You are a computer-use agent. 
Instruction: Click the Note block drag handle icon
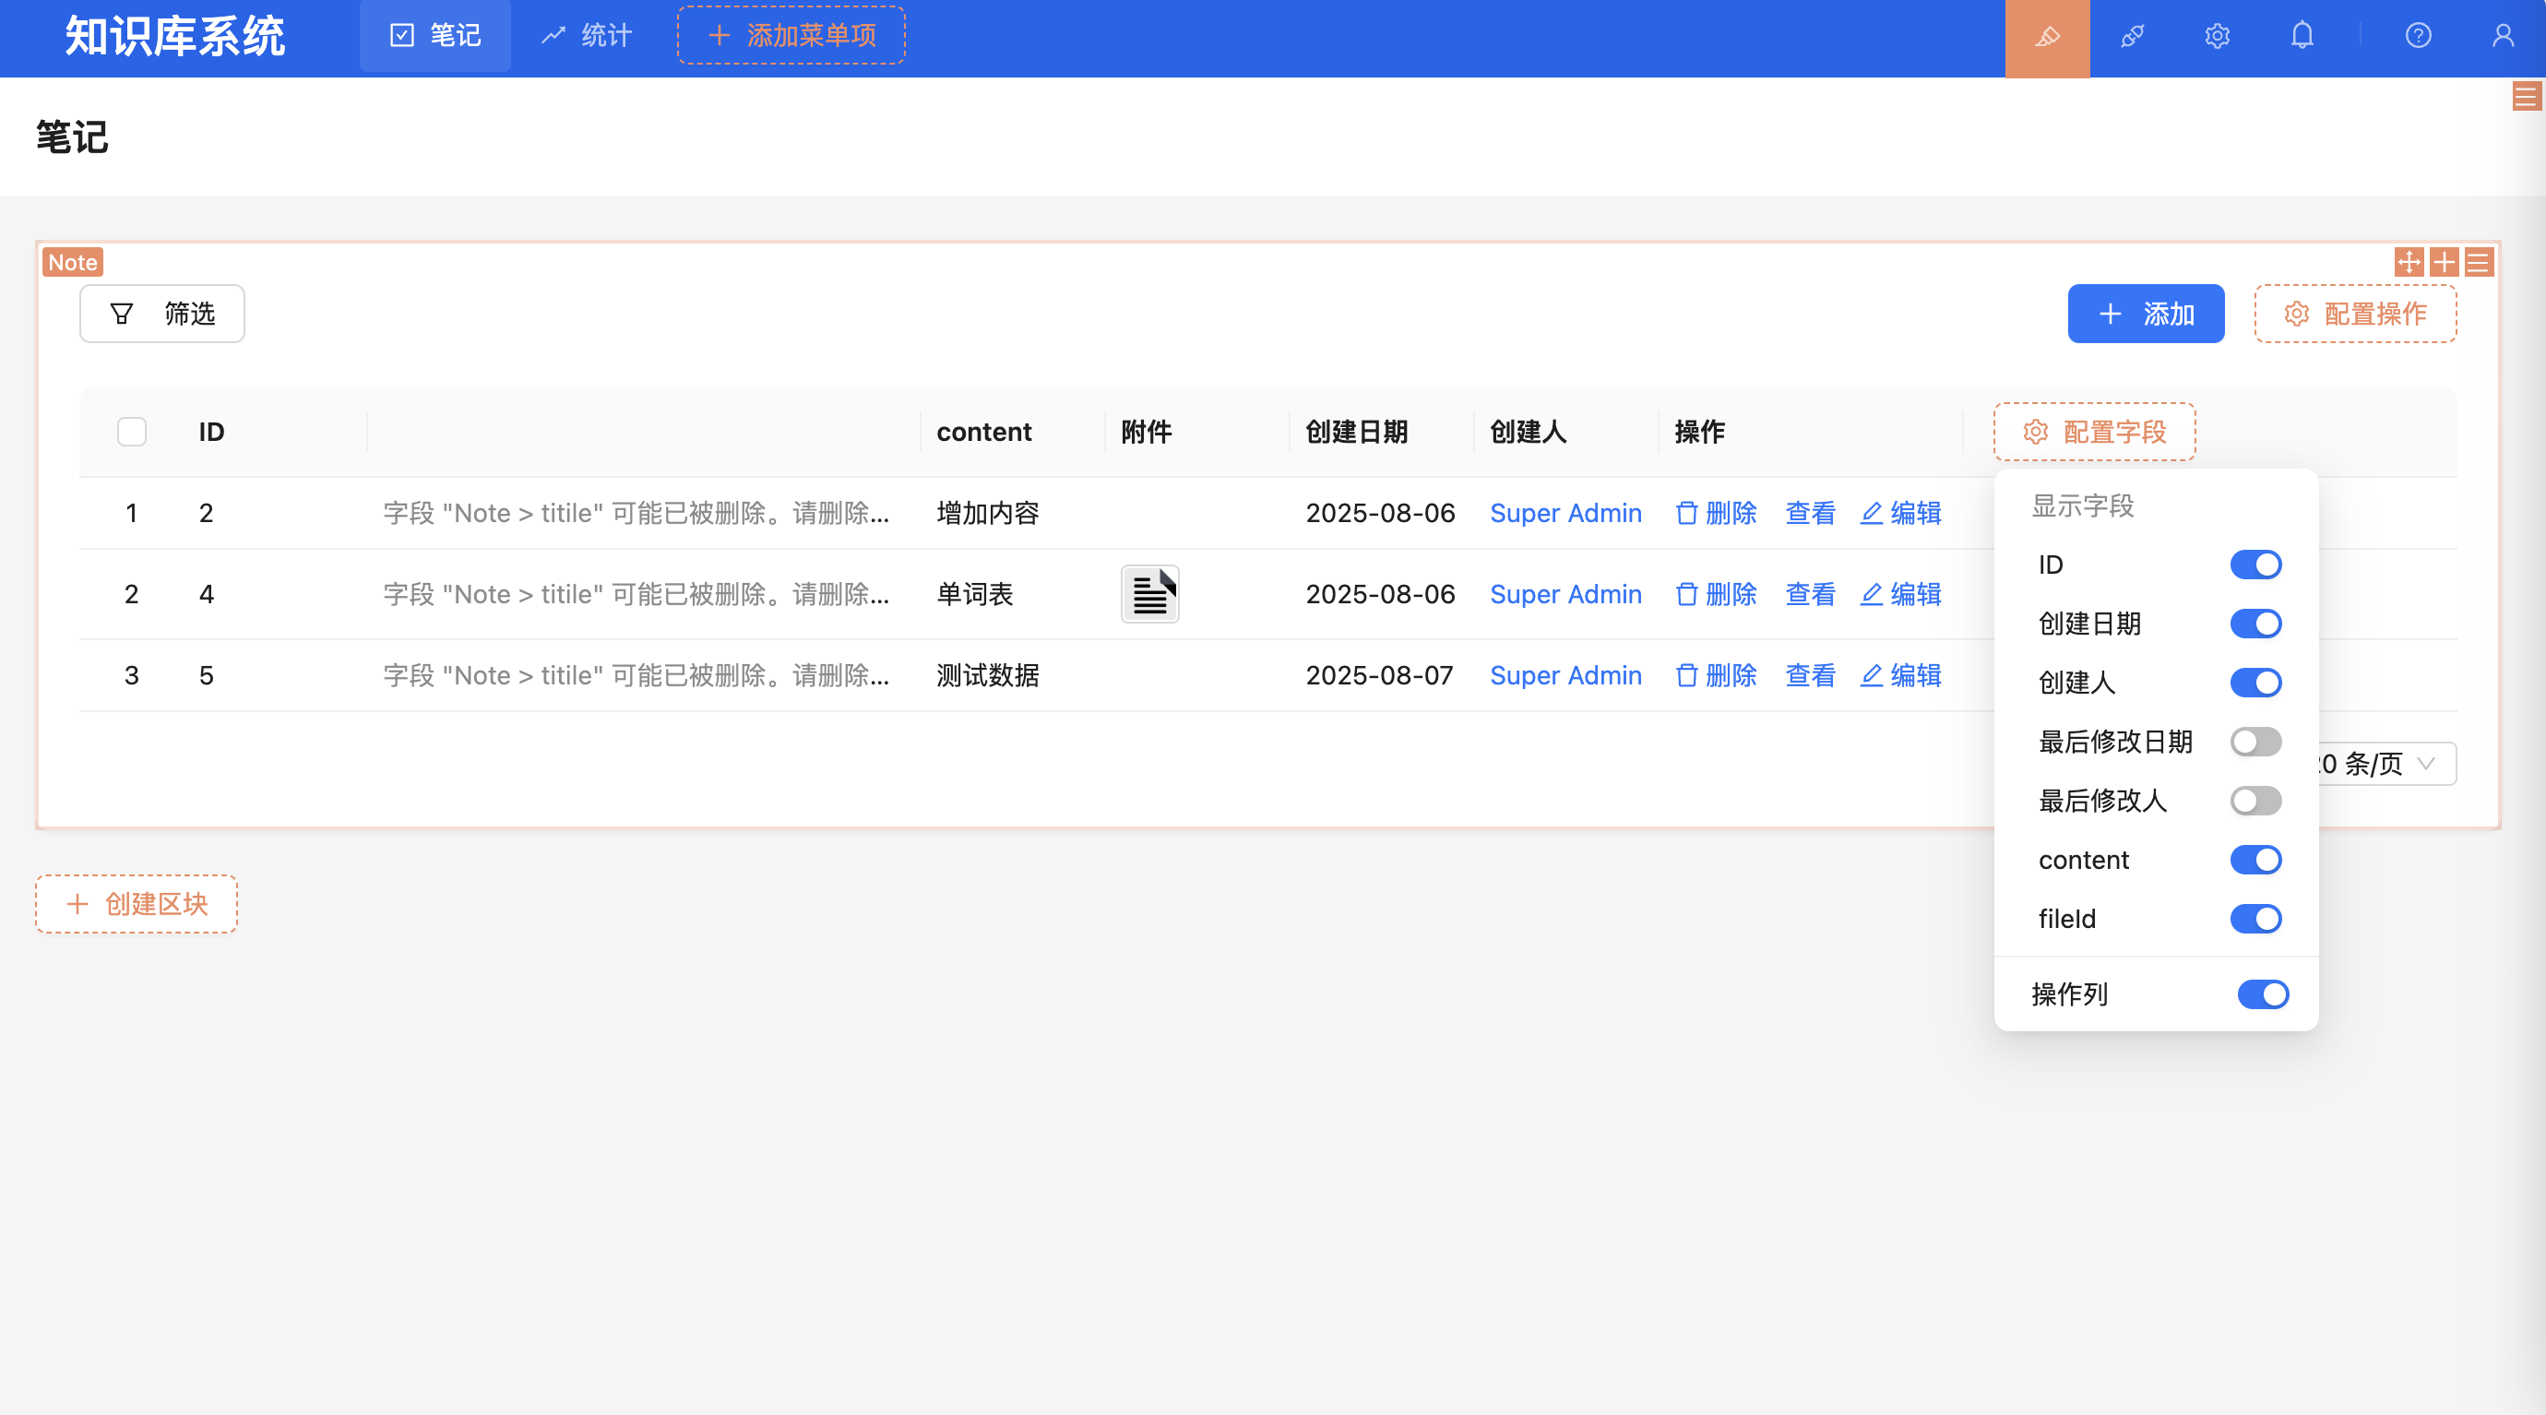(2409, 262)
